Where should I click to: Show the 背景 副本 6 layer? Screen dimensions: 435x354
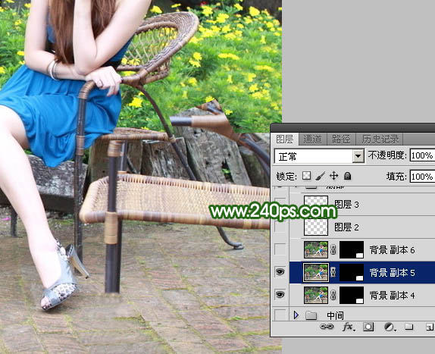point(280,249)
